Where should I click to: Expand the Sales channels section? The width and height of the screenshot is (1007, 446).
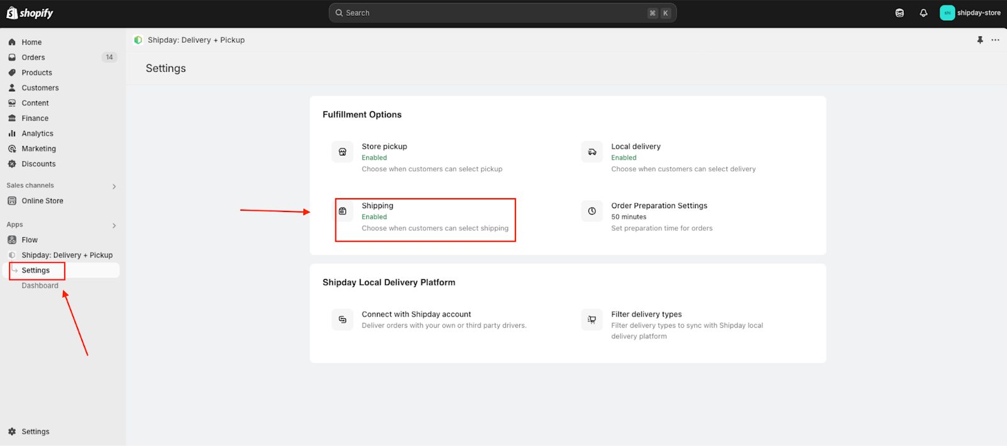114,186
